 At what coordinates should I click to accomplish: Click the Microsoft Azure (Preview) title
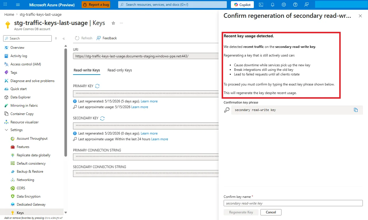(x=52, y=5)
